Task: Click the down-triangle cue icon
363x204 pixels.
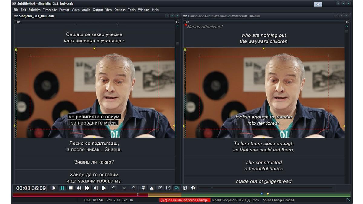Action: pyautogui.click(x=143, y=188)
